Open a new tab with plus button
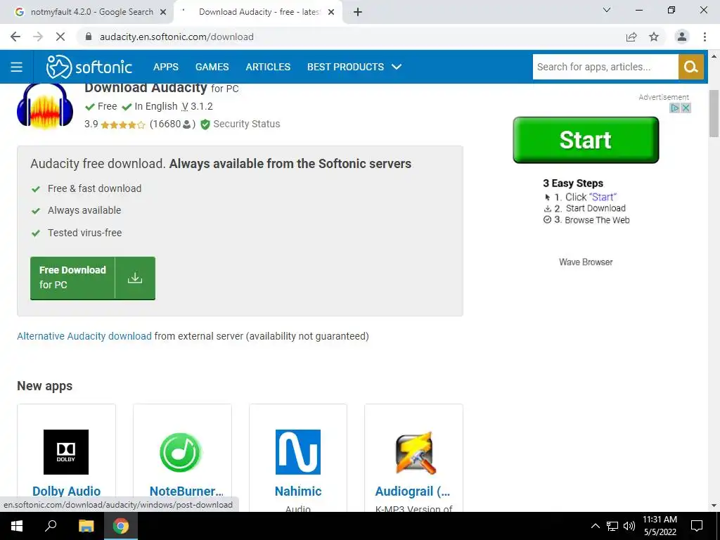Screen dimensions: 720x540 358,13
